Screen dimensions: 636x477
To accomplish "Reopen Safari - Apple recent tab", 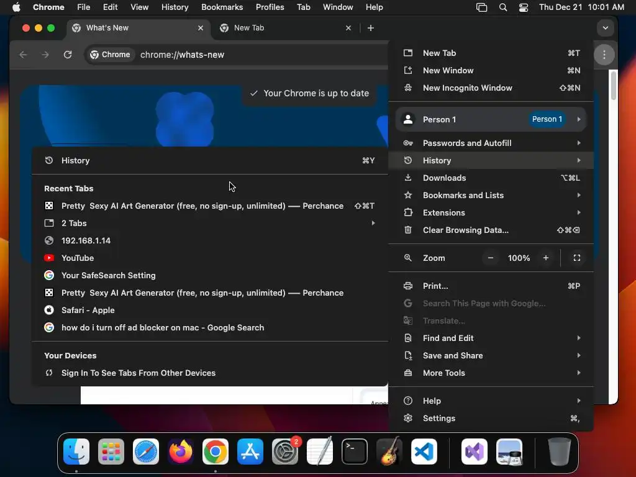I will [x=210, y=311].
